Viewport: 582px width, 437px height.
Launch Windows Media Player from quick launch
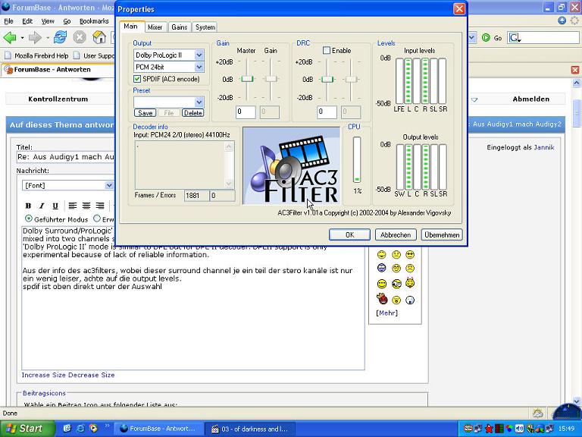[93, 429]
